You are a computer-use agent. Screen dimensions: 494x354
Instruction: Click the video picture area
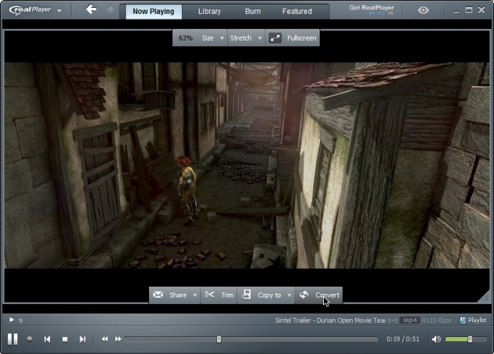[247, 165]
